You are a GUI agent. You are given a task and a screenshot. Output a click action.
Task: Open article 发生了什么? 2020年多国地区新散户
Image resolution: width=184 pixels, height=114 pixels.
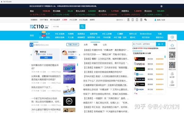(x=105, y=81)
